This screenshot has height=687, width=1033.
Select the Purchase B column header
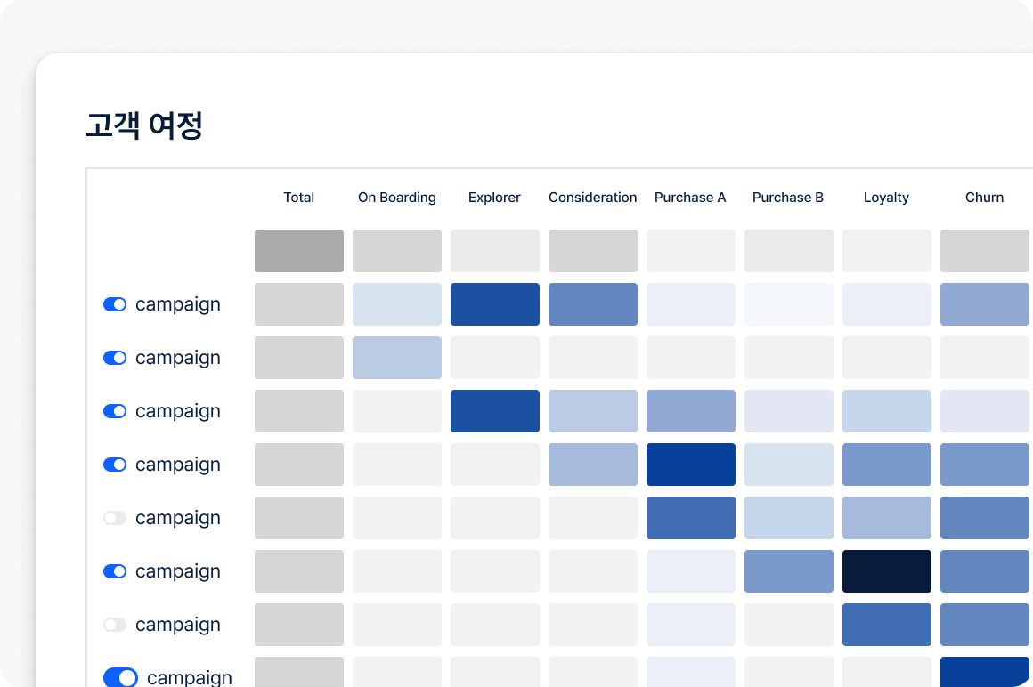(x=788, y=198)
